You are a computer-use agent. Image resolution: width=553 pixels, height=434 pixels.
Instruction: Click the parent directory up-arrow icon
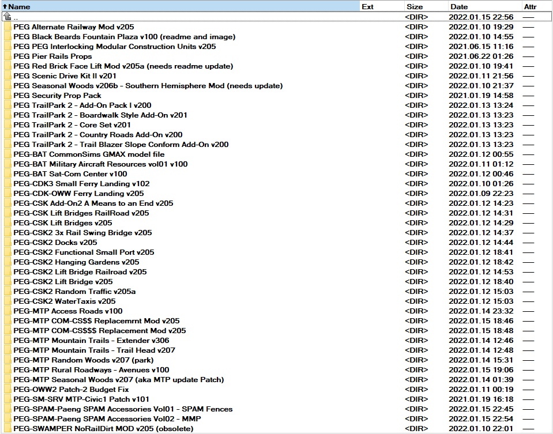[x=7, y=17]
